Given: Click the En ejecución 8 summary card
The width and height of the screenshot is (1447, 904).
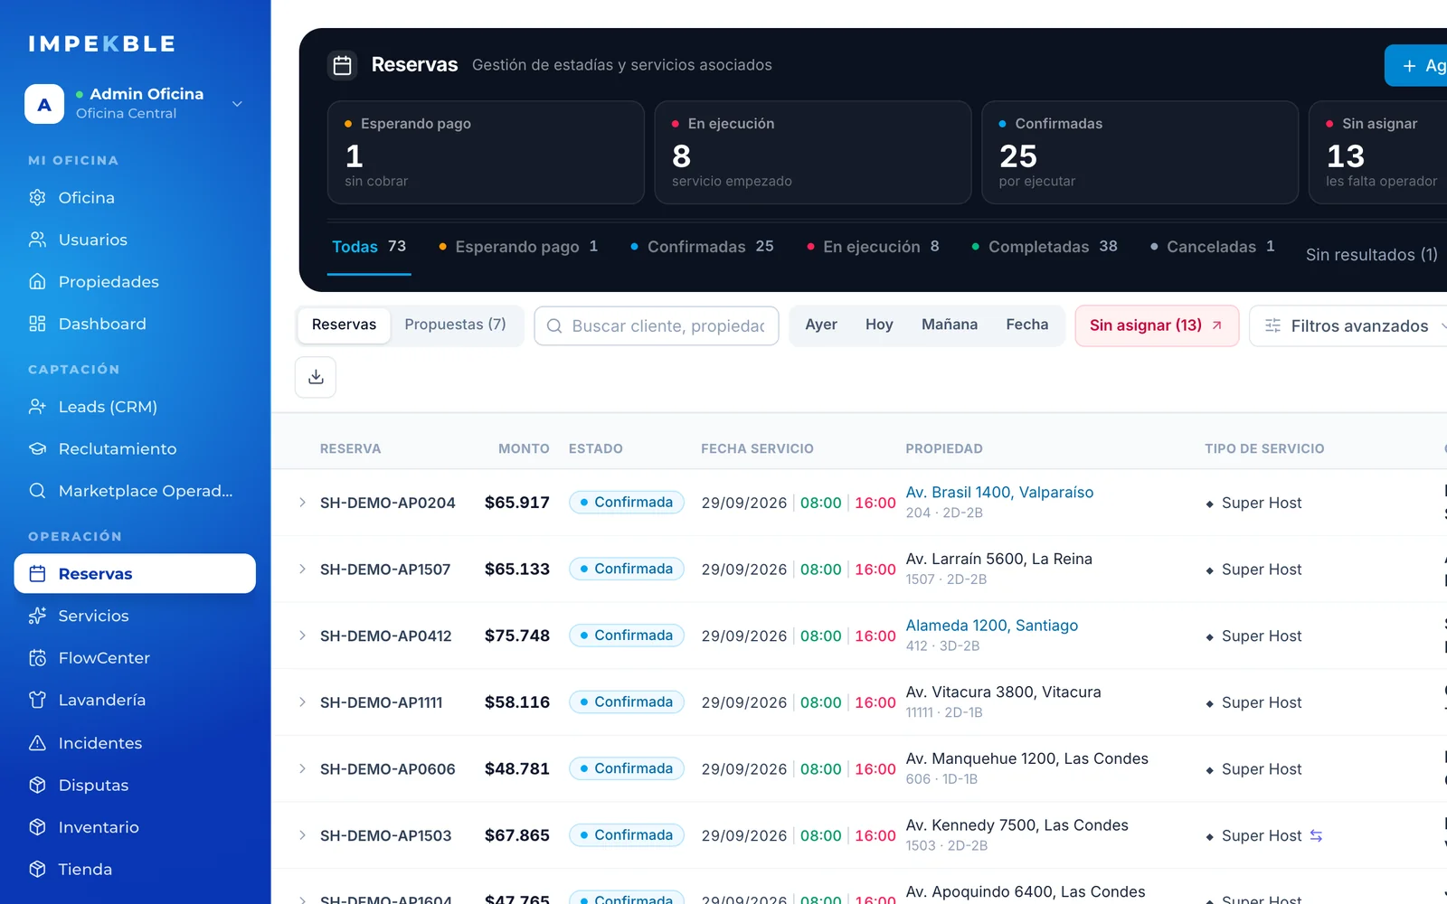Looking at the screenshot, I should (813, 152).
